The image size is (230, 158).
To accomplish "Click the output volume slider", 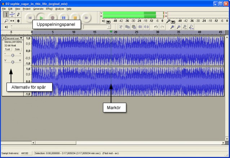I will (x=22, y=27).
